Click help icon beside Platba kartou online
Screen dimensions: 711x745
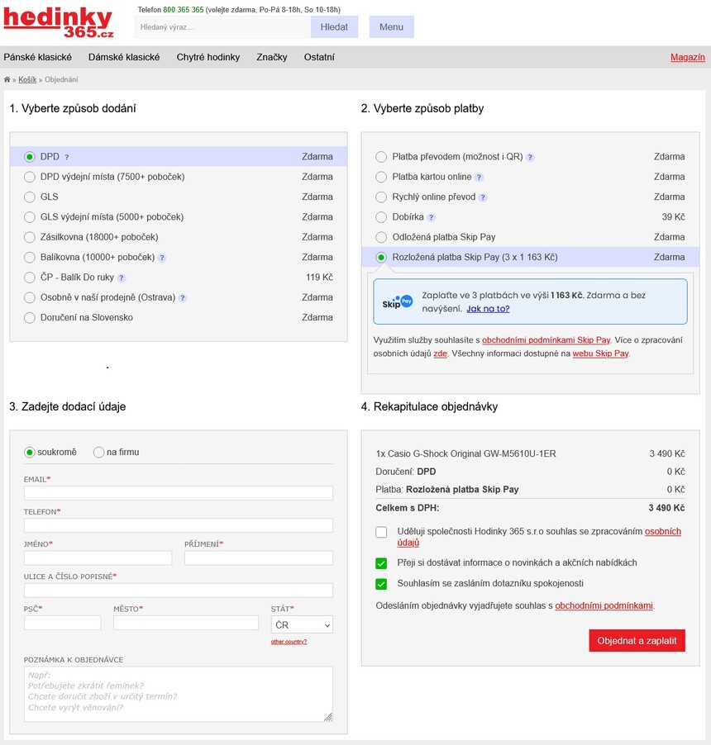[x=479, y=178]
